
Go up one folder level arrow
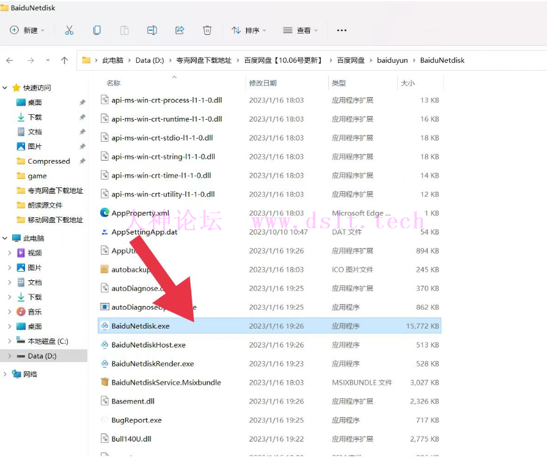click(x=65, y=60)
